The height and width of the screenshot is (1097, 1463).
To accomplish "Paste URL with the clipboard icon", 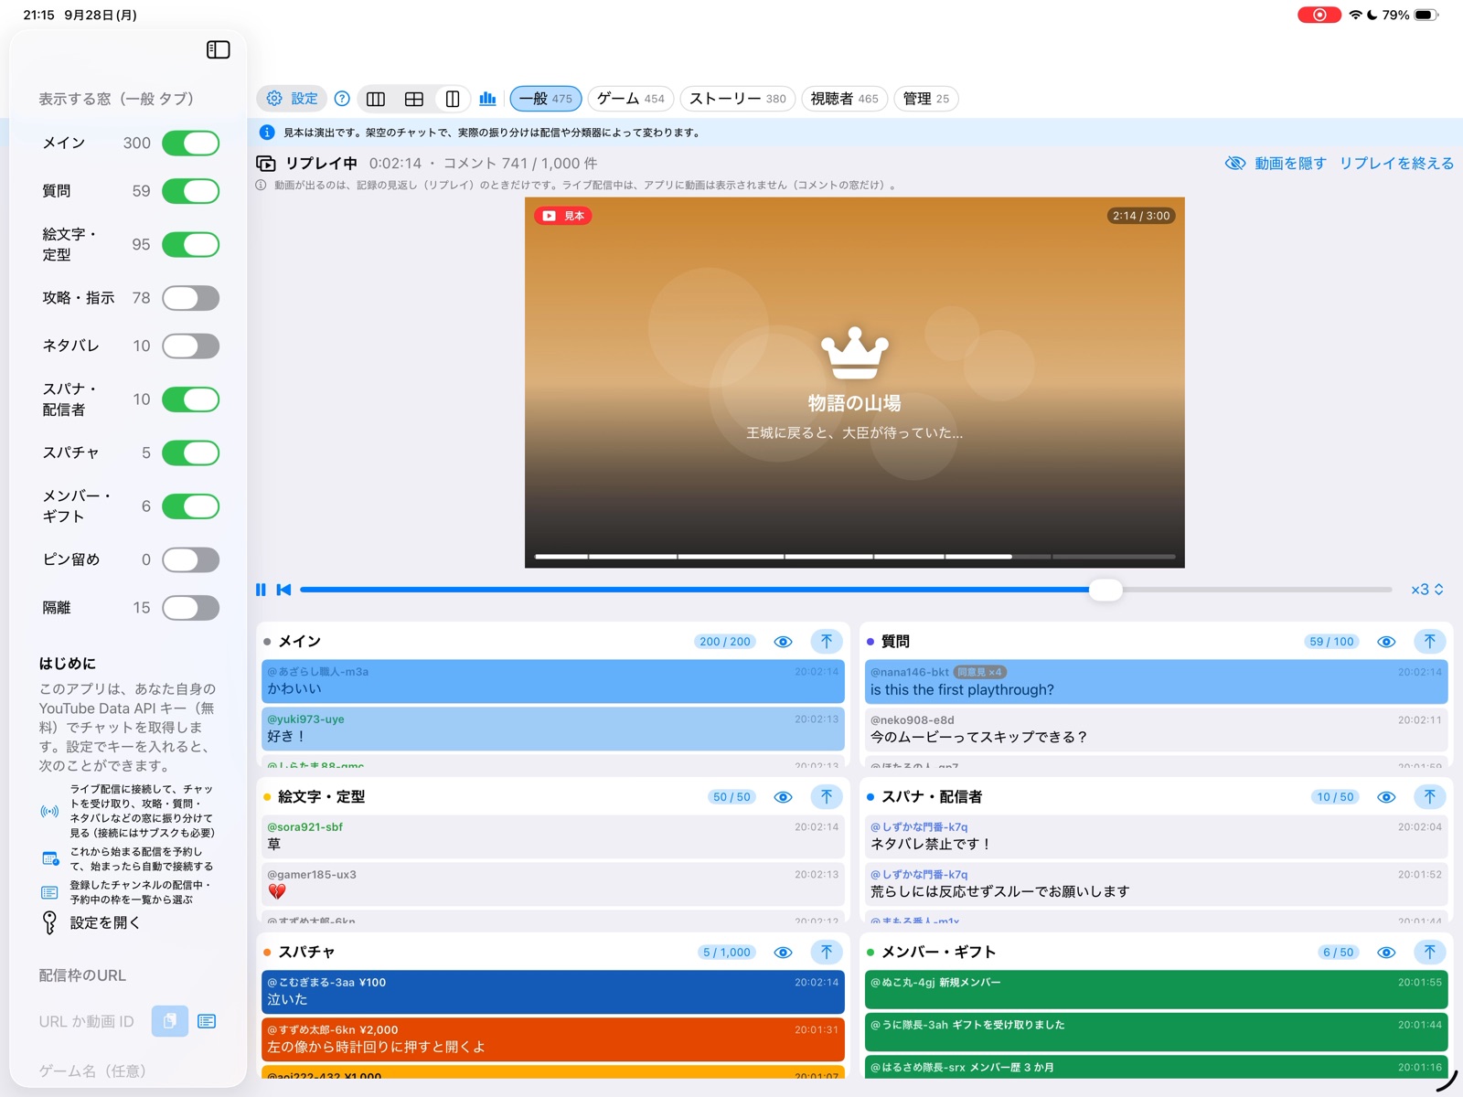I will click(x=170, y=1021).
